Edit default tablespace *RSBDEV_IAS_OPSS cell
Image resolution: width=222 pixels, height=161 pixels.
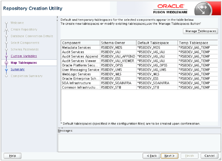157,65
